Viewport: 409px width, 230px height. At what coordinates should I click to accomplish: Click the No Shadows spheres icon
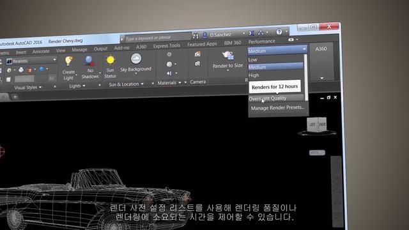[x=89, y=61]
